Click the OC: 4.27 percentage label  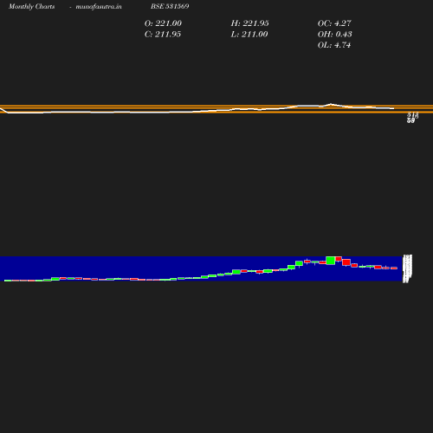pyautogui.click(x=334, y=23)
